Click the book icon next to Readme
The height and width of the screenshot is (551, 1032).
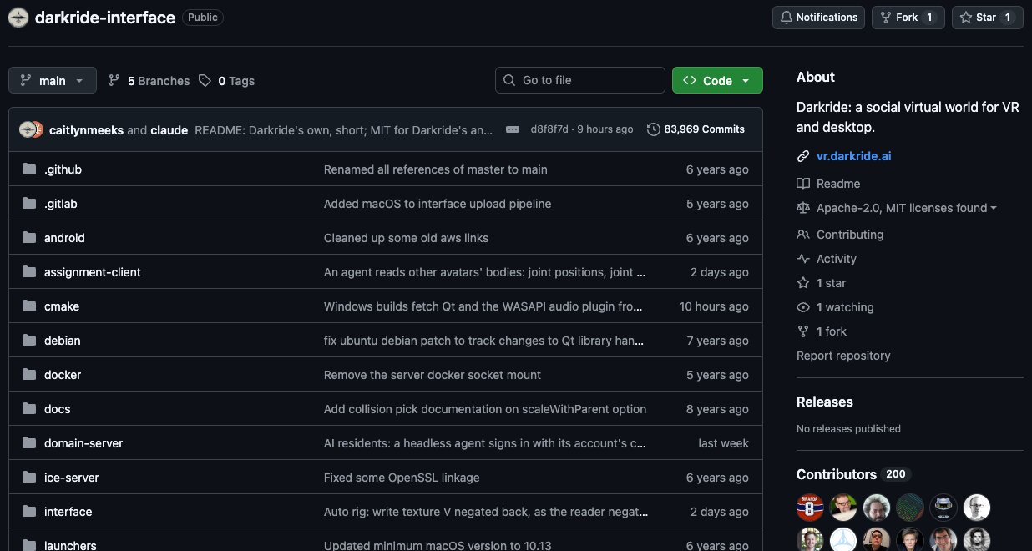tap(803, 184)
